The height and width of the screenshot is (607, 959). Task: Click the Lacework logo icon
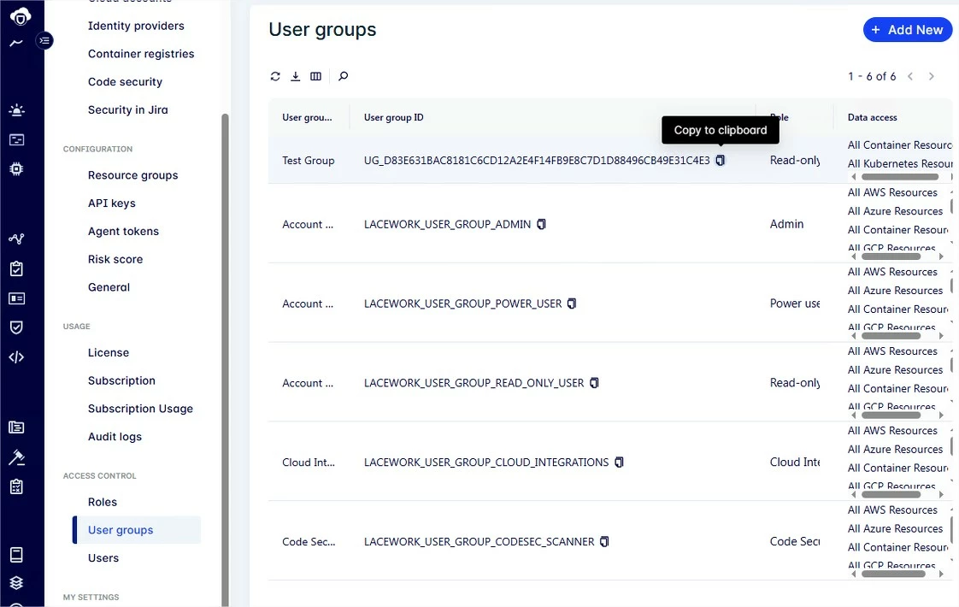pyautogui.click(x=21, y=16)
